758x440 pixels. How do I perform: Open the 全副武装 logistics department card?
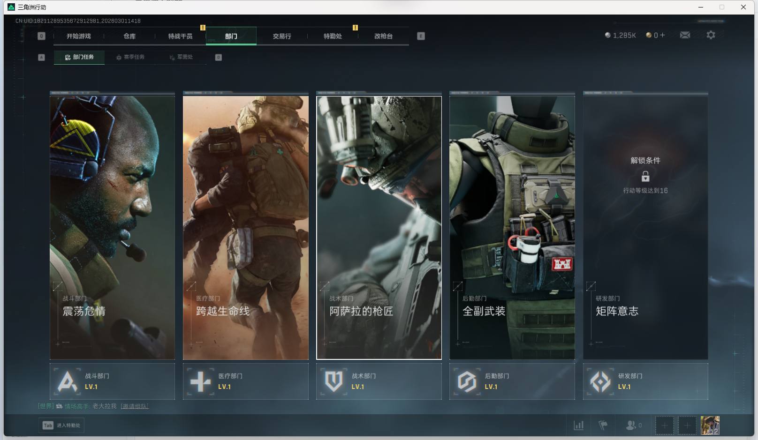(512, 228)
